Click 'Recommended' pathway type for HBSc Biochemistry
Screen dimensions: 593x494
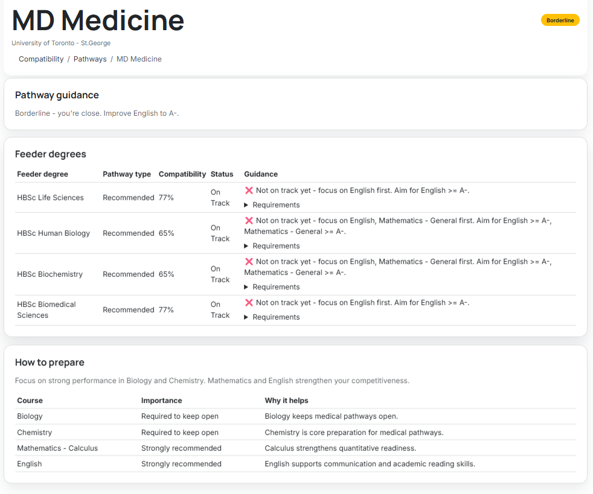pos(129,274)
